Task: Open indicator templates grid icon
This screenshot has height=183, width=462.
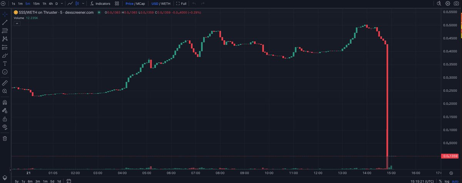Action: (117, 3)
